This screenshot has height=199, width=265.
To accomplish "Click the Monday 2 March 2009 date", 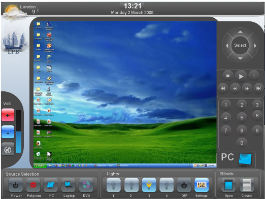I will point(132,13).
